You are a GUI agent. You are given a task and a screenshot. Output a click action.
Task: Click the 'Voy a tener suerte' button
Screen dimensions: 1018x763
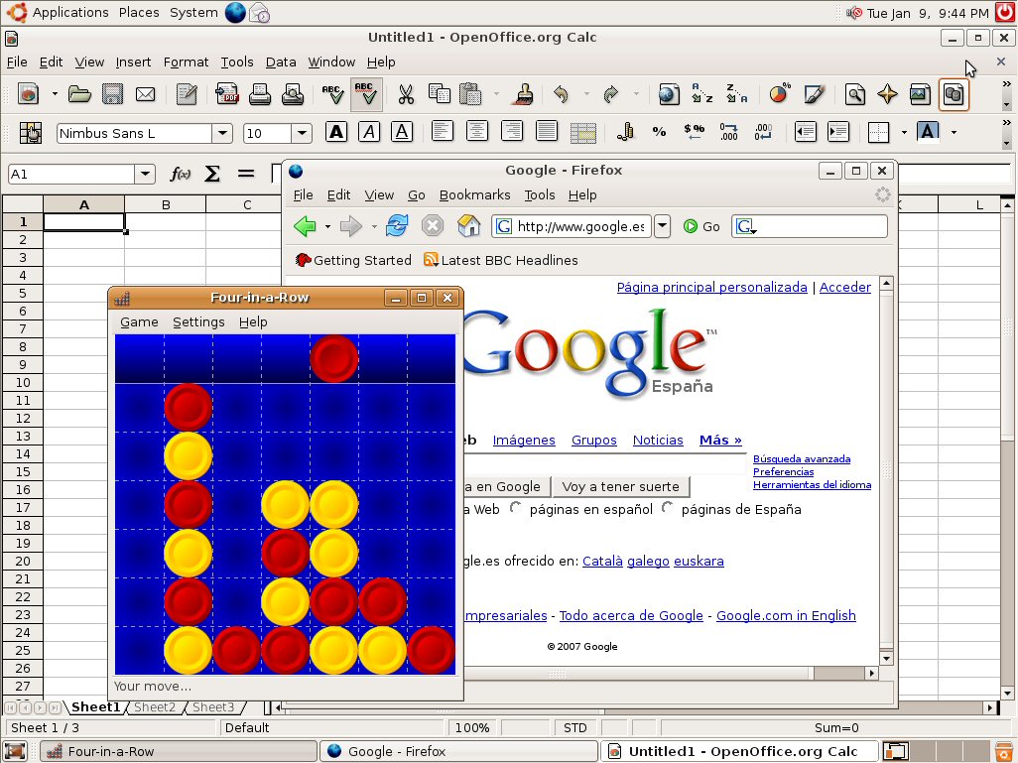[x=621, y=486]
